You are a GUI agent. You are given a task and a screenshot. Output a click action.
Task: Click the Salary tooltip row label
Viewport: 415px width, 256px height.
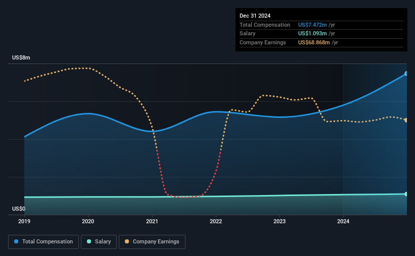tap(248, 34)
